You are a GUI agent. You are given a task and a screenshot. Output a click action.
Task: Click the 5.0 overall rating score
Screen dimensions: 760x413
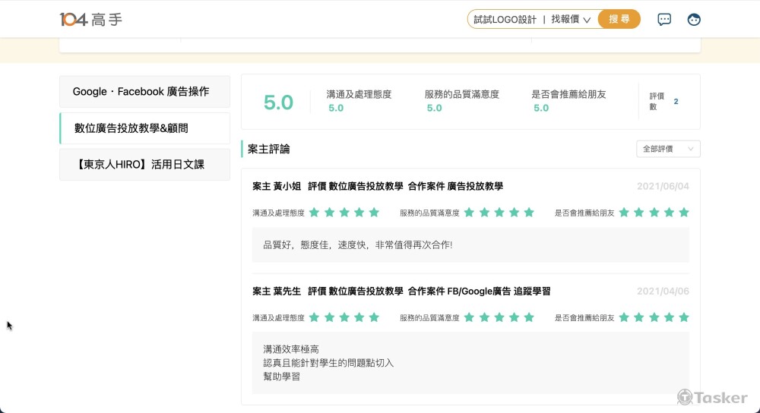tap(278, 102)
